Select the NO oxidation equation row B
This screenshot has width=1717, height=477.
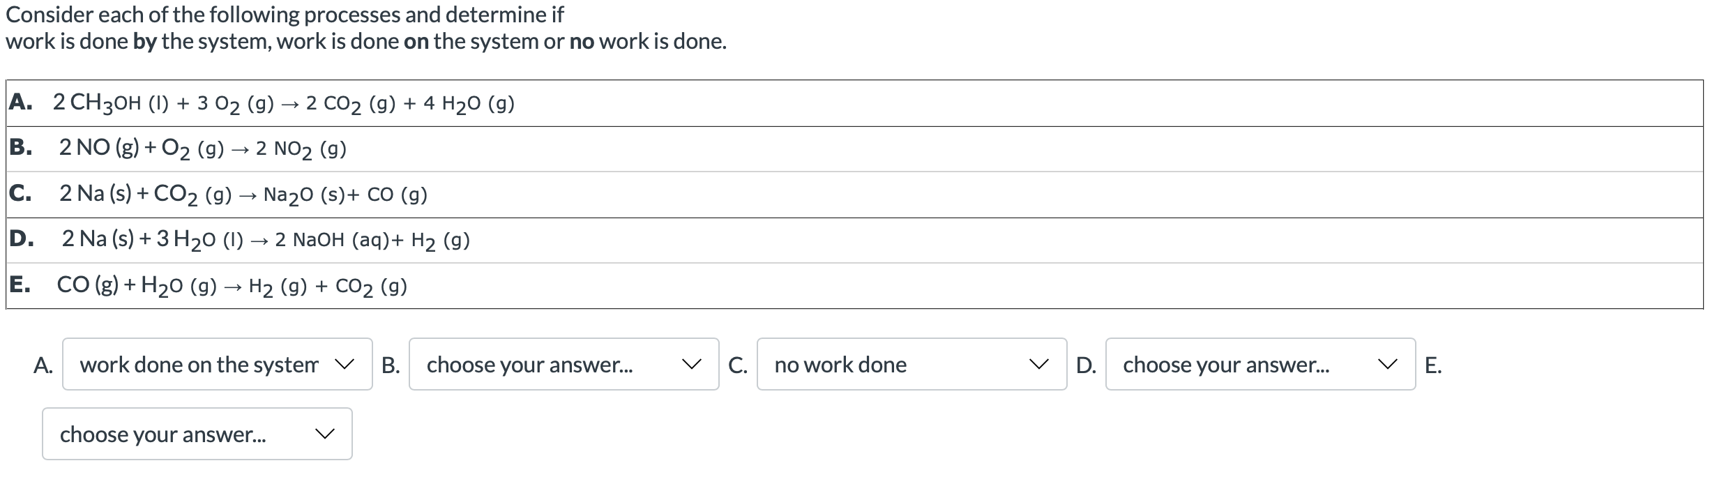202,147
